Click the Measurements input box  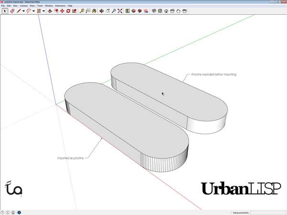[268, 212]
